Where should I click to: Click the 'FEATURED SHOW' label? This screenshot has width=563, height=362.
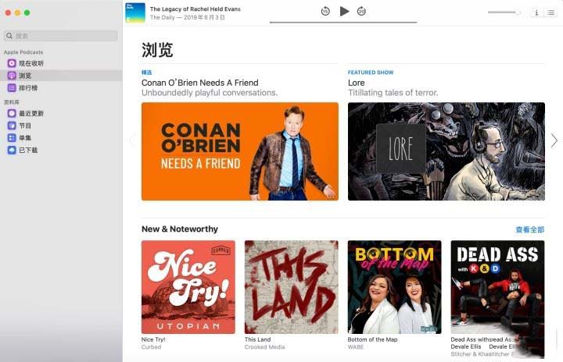[371, 73]
